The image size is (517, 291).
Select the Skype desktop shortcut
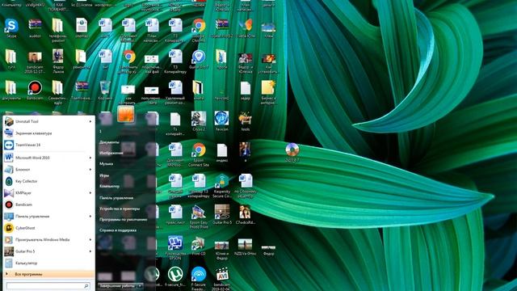coord(11,28)
